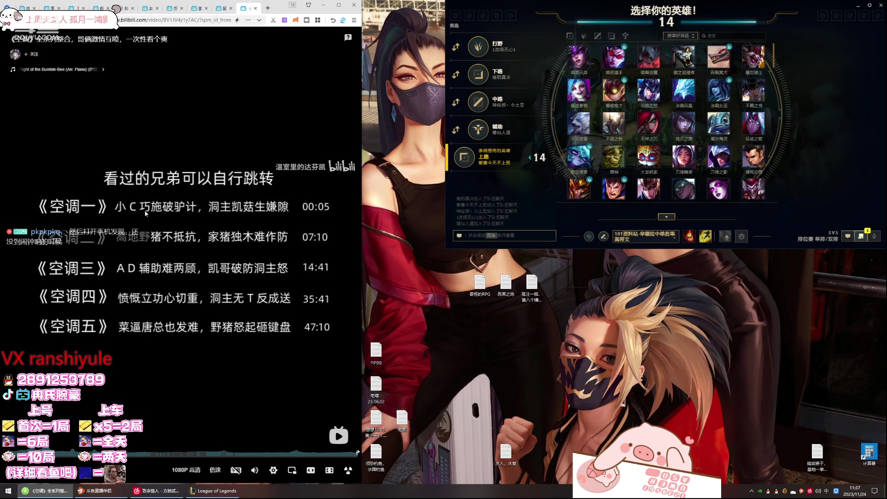Open League notifications panel with badge
The width and height of the screenshot is (887, 499).
point(861,236)
